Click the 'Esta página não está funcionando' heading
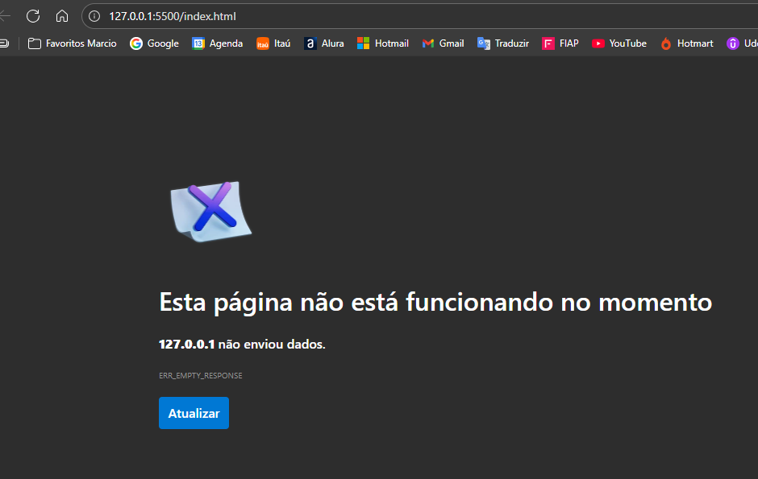The height and width of the screenshot is (479, 758). pos(435,303)
